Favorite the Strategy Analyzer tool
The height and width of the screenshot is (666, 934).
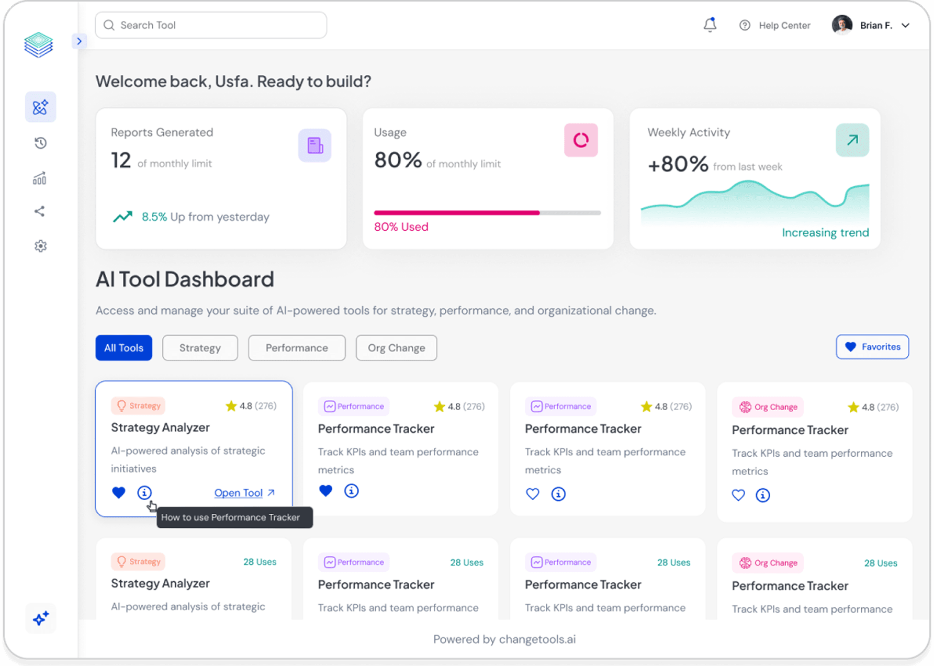(118, 492)
